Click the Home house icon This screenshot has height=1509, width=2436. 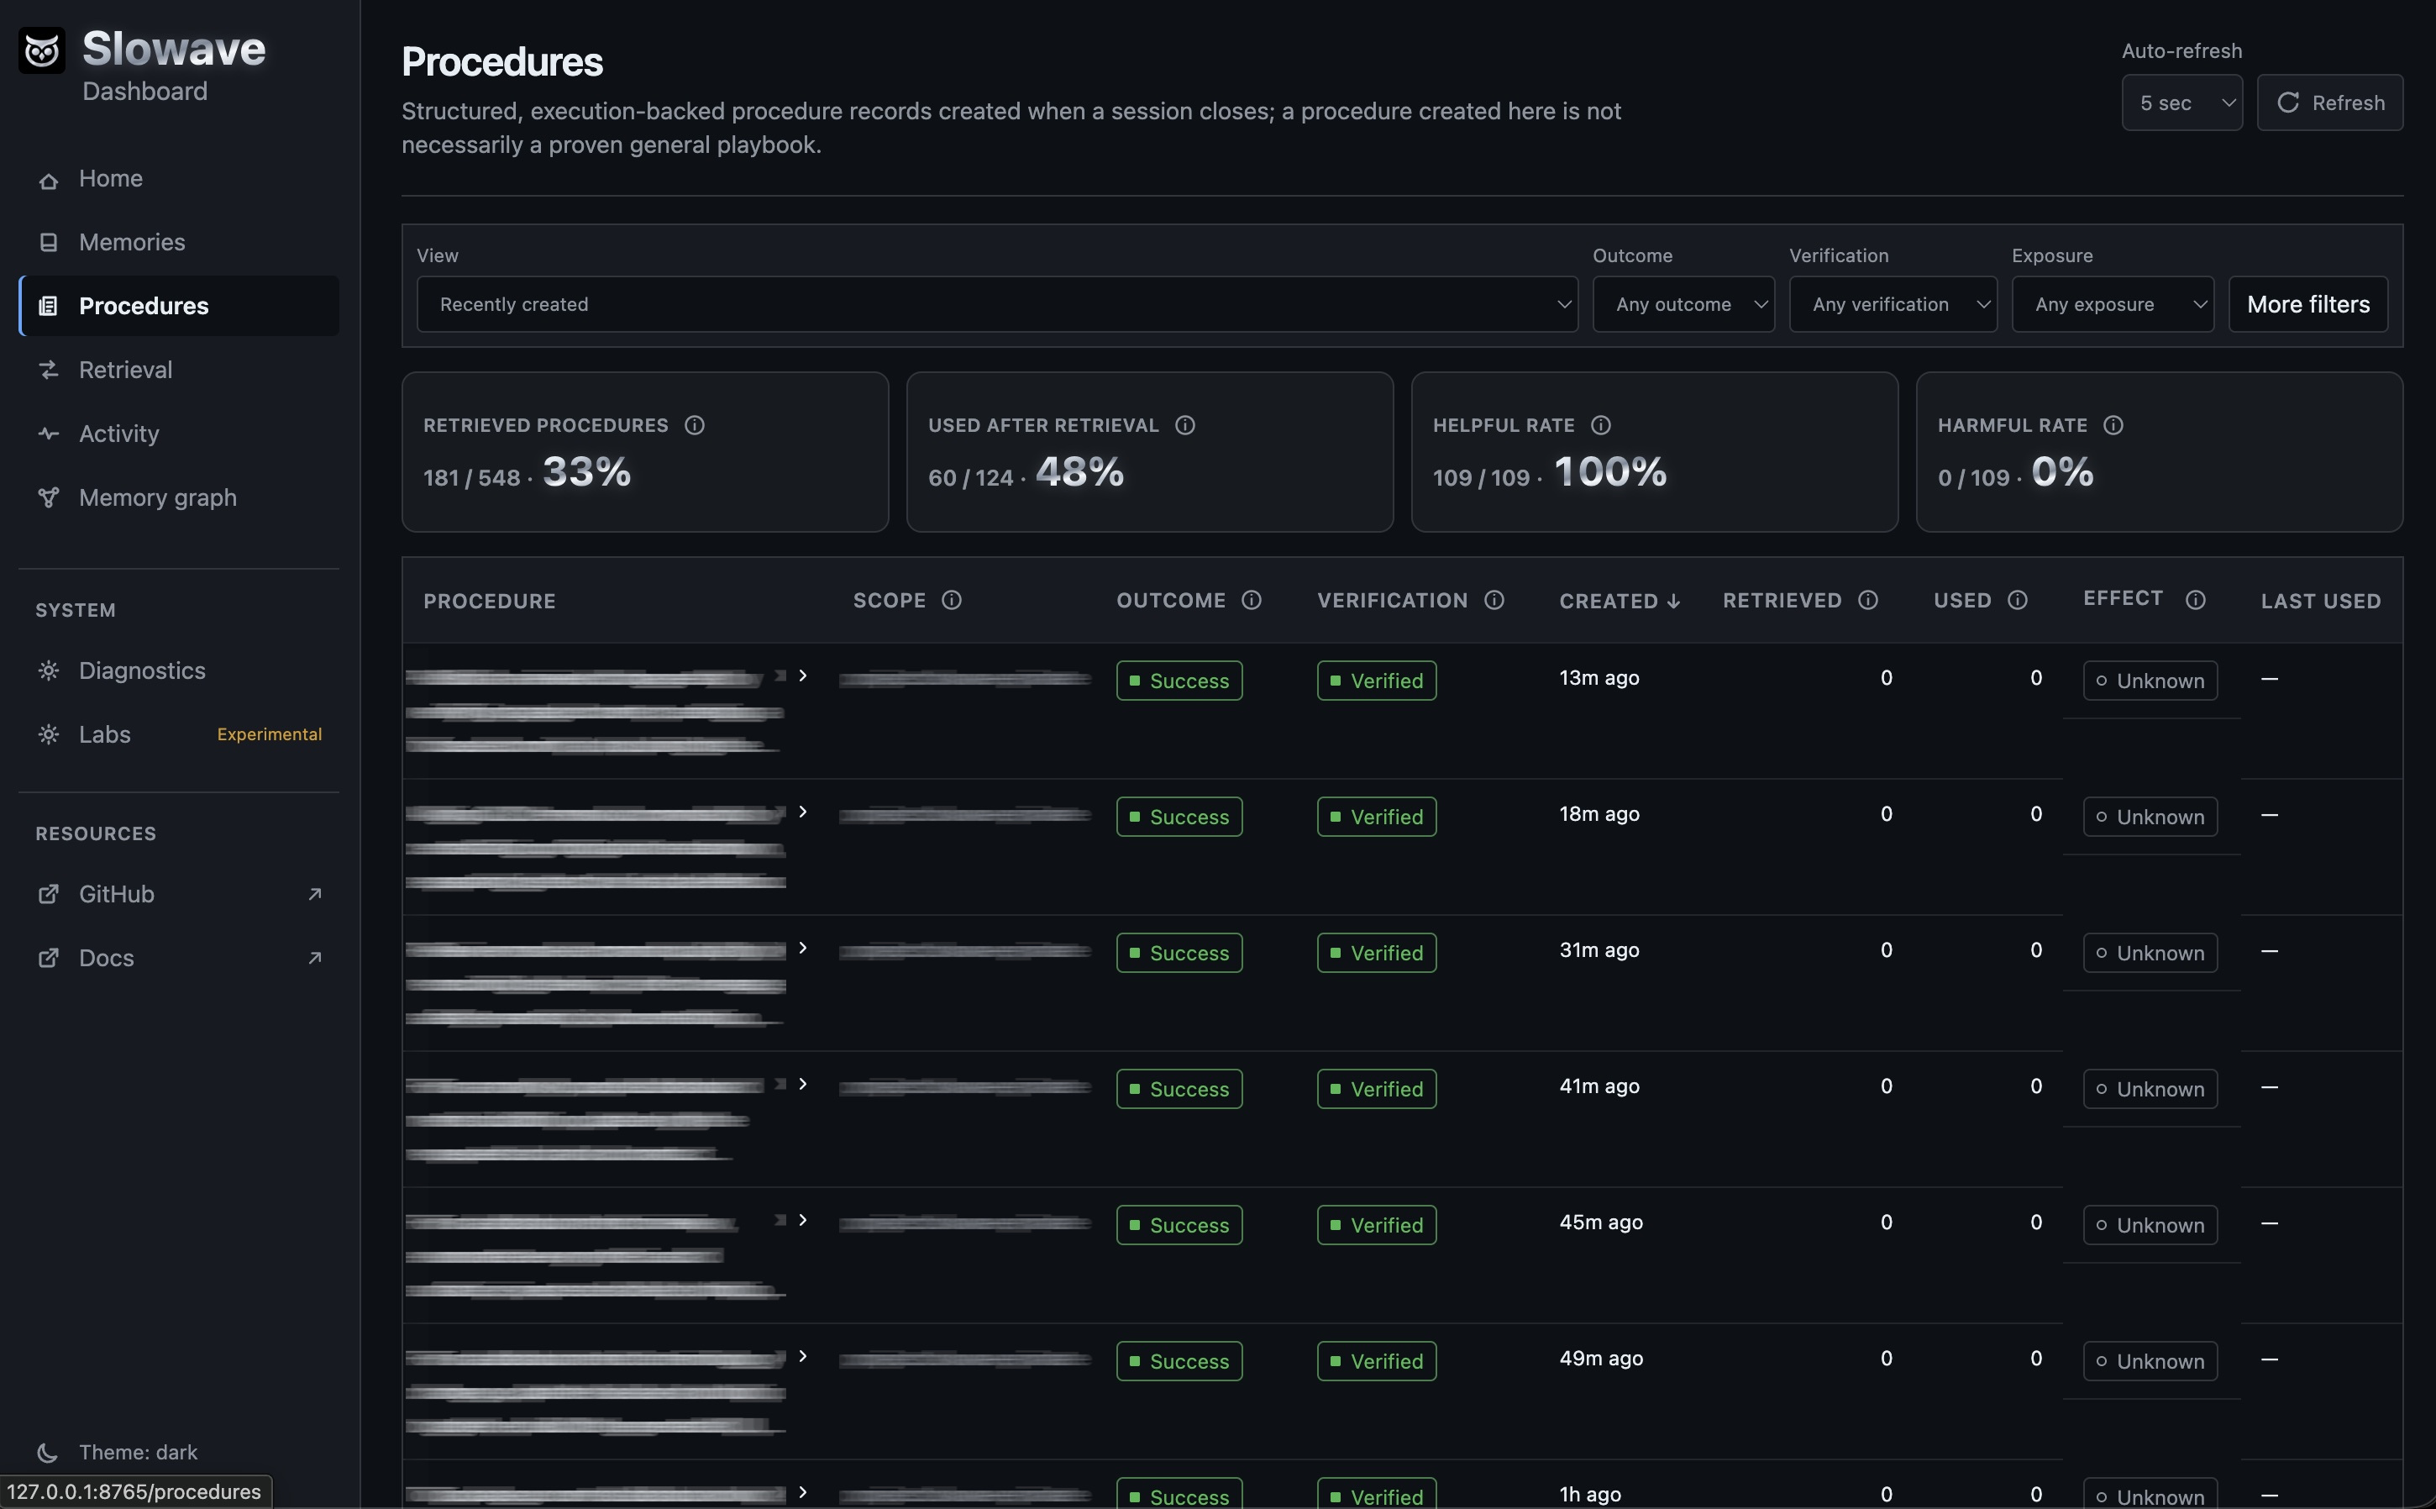[48, 180]
